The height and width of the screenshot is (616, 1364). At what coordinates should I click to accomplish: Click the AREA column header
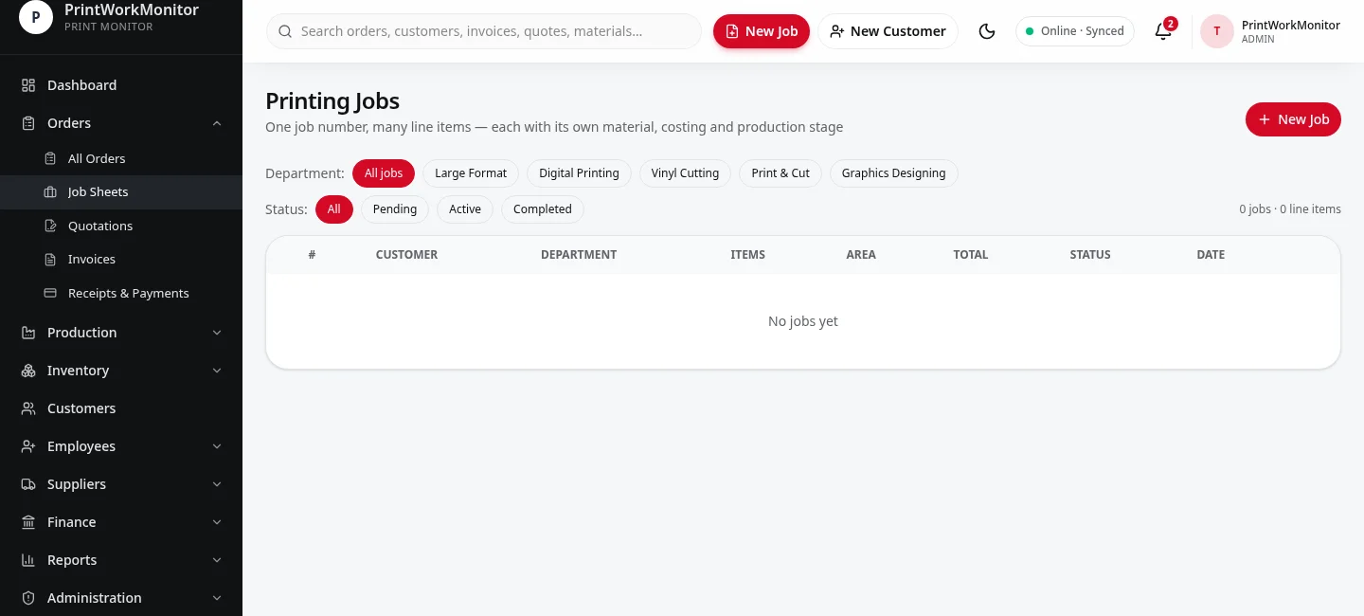(861, 255)
